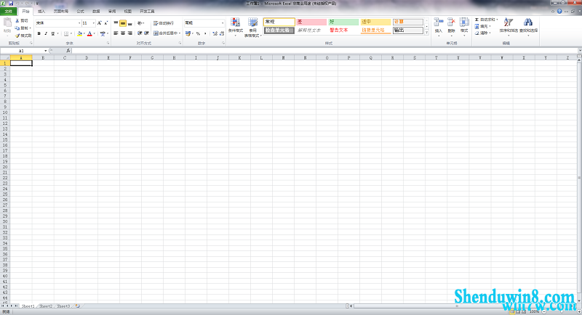Image resolution: width=582 pixels, height=315 pixels.
Task: Switch to the Insert ribbon tab
Action: [41, 12]
